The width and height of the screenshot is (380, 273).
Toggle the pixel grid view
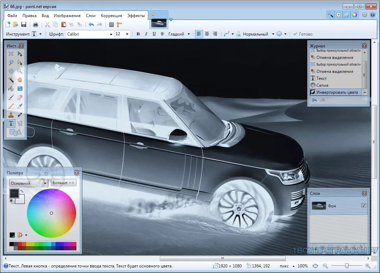111,24
